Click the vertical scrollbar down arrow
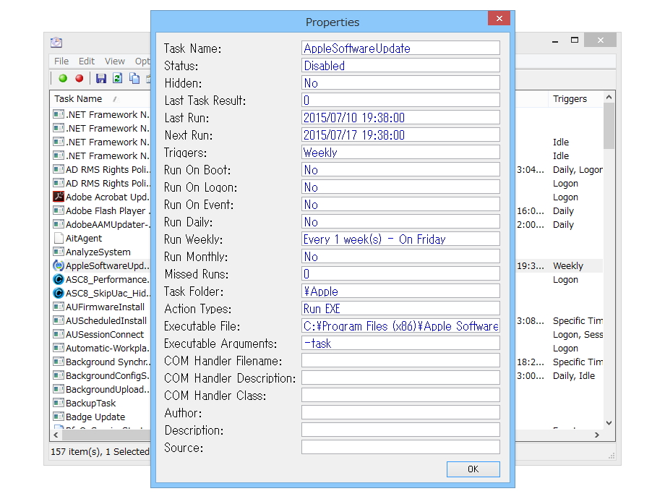Image resolution: width=665 pixels, height=499 pixels. 609,422
